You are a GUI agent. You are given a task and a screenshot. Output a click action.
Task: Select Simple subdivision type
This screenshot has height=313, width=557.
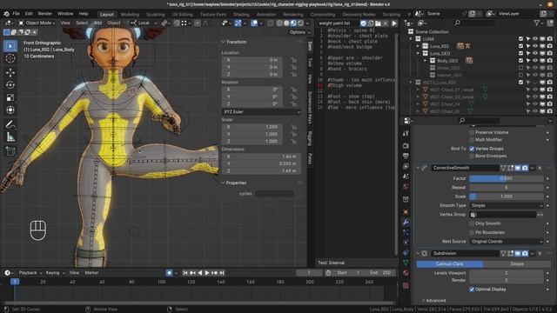(x=517, y=264)
